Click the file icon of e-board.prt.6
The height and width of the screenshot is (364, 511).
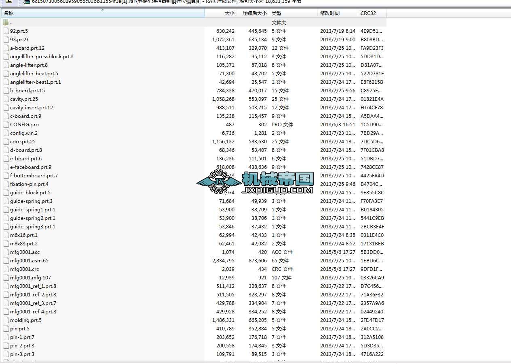(x=6, y=159)
